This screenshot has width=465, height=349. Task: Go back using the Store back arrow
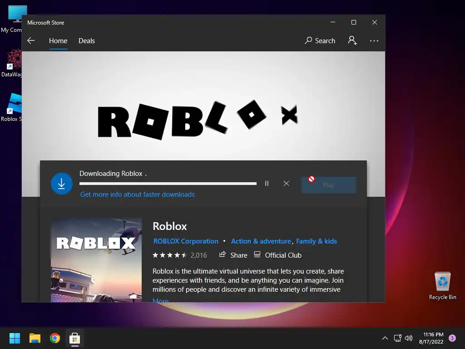(31, 40)
